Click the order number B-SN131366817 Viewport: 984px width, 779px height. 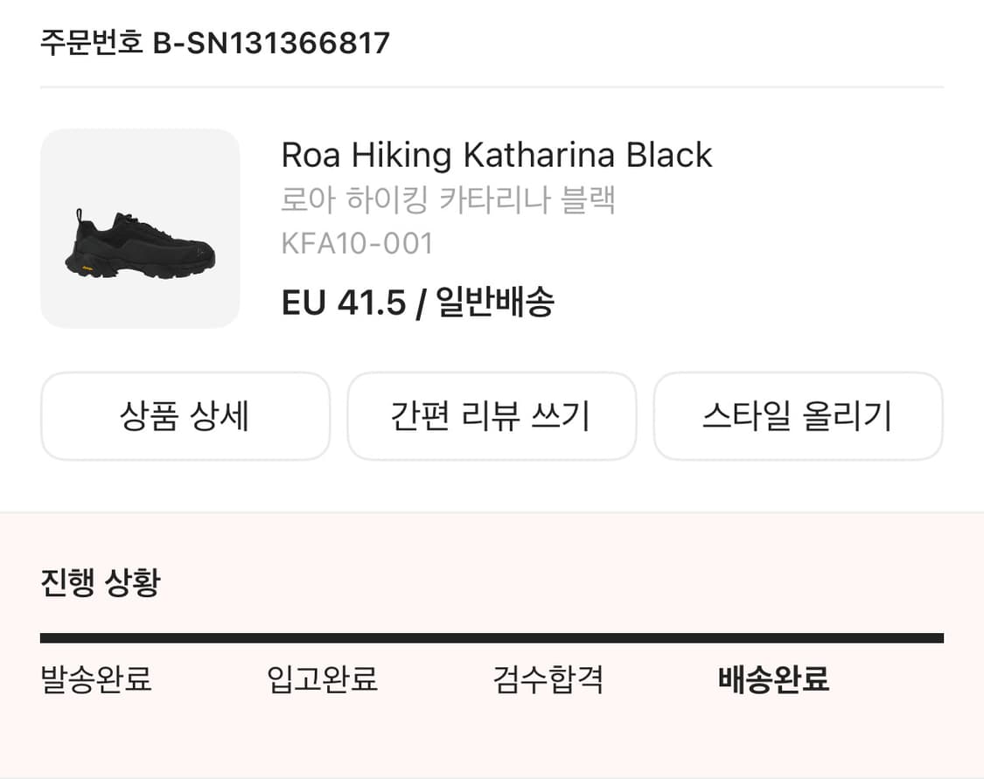click(x=271, y=41)
